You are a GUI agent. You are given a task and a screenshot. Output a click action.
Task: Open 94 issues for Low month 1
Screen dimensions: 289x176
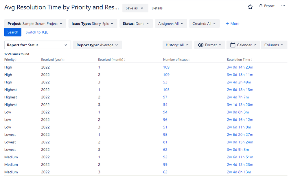point(165,112)
